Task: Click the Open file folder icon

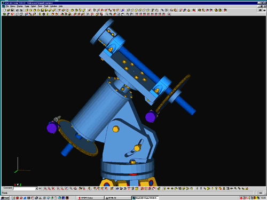Action: pos(9,10)
